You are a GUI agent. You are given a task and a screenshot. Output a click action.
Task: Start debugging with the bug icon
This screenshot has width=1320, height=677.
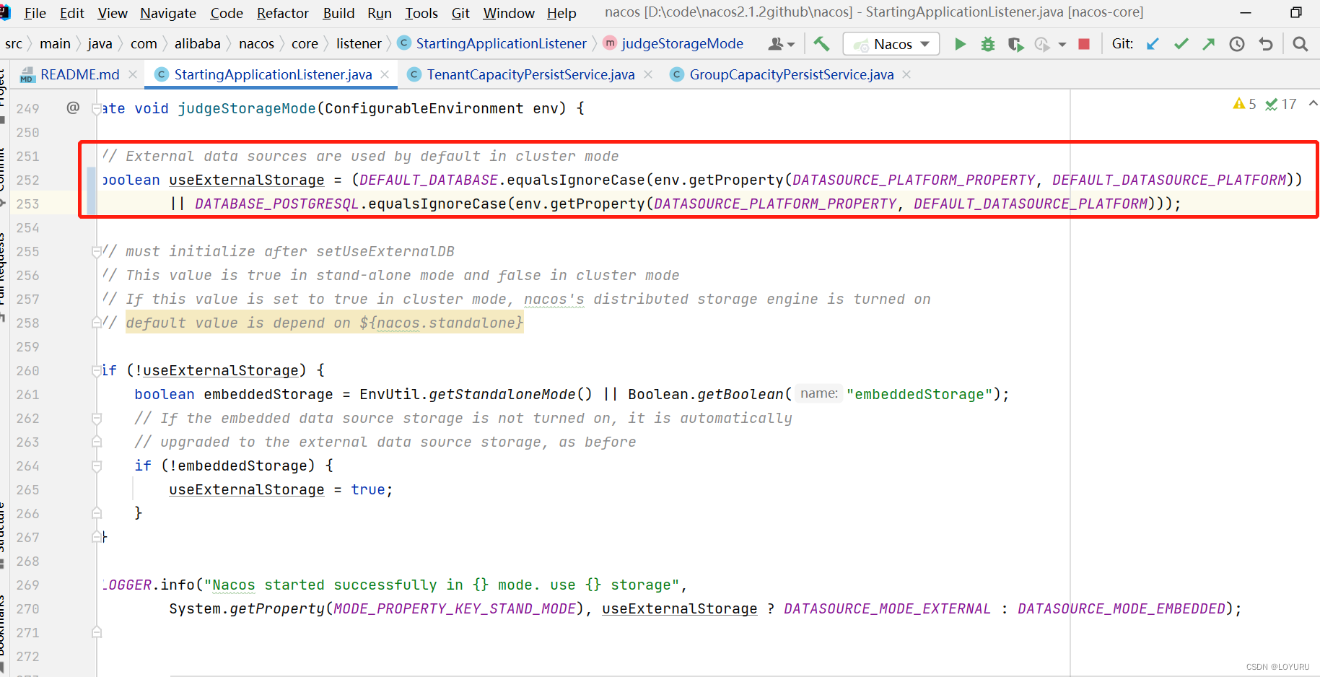(987, 44)
